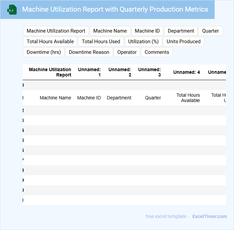
Task: Click the Unnamed: 4 column header
Action: 186,72
